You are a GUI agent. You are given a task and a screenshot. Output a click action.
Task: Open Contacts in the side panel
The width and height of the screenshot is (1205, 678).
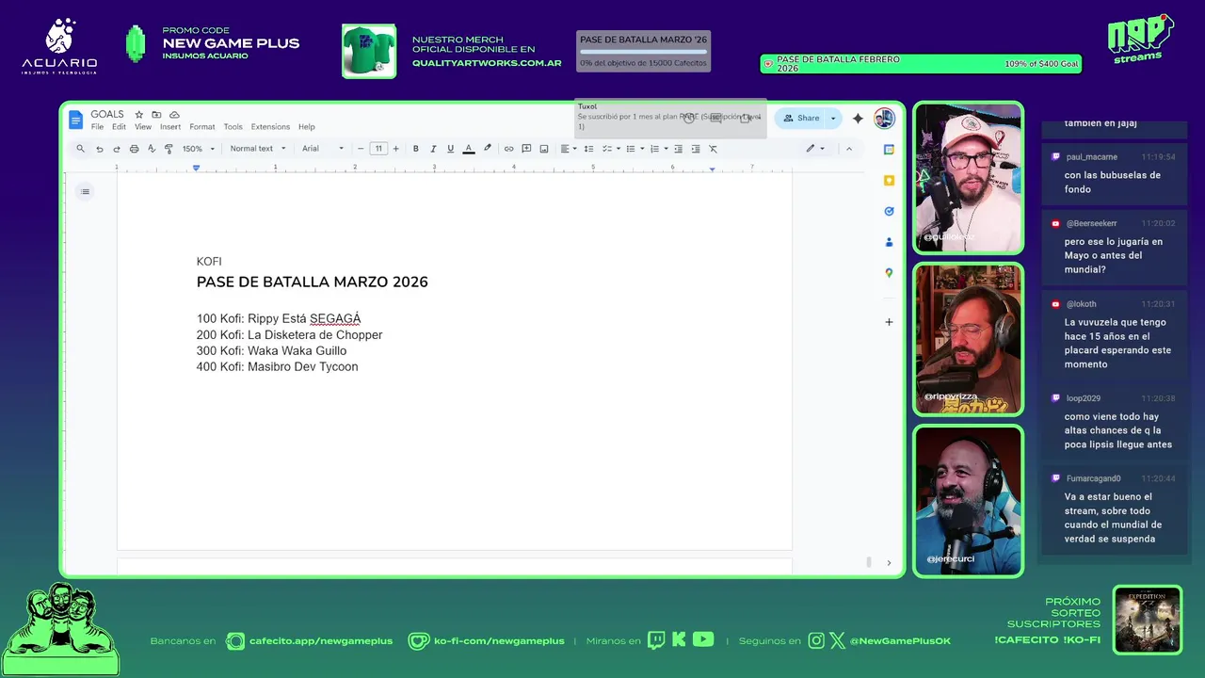[x=889, y=242]
